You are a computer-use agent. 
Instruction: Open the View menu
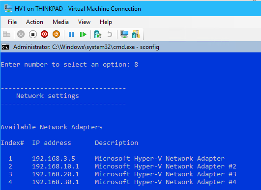tap(84, 22)
